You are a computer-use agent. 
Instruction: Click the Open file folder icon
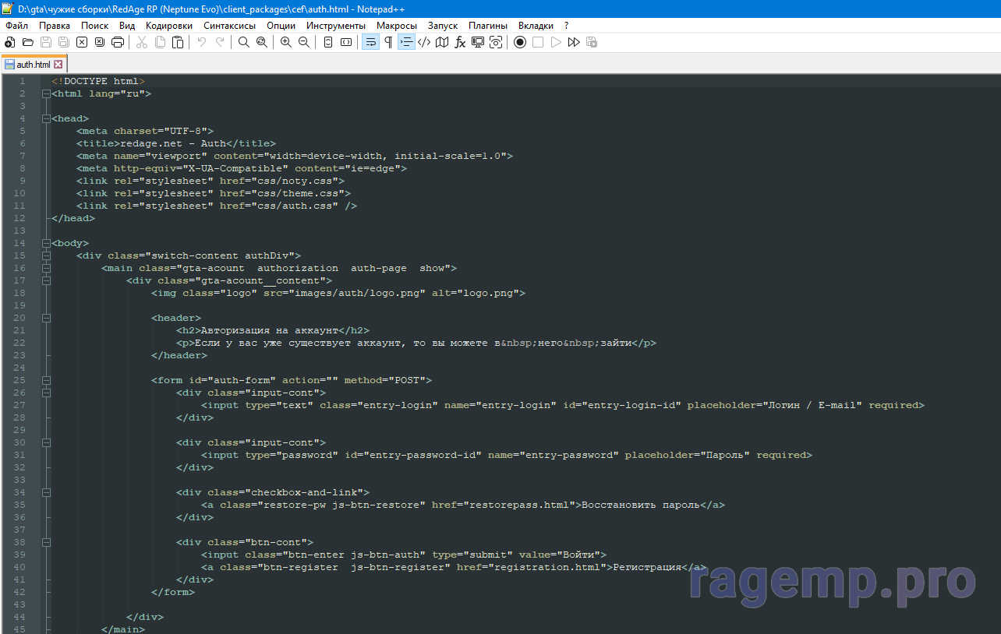(28, 42)
